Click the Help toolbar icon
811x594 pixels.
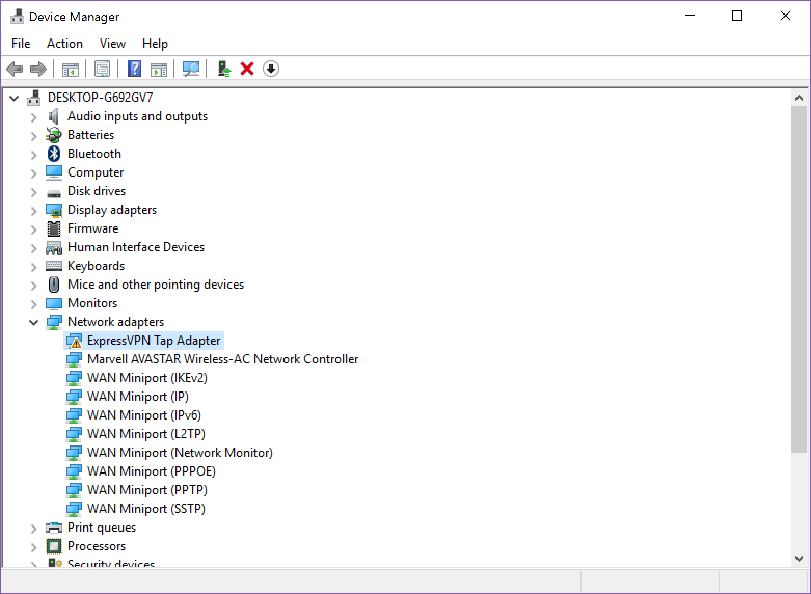(134, 68)
